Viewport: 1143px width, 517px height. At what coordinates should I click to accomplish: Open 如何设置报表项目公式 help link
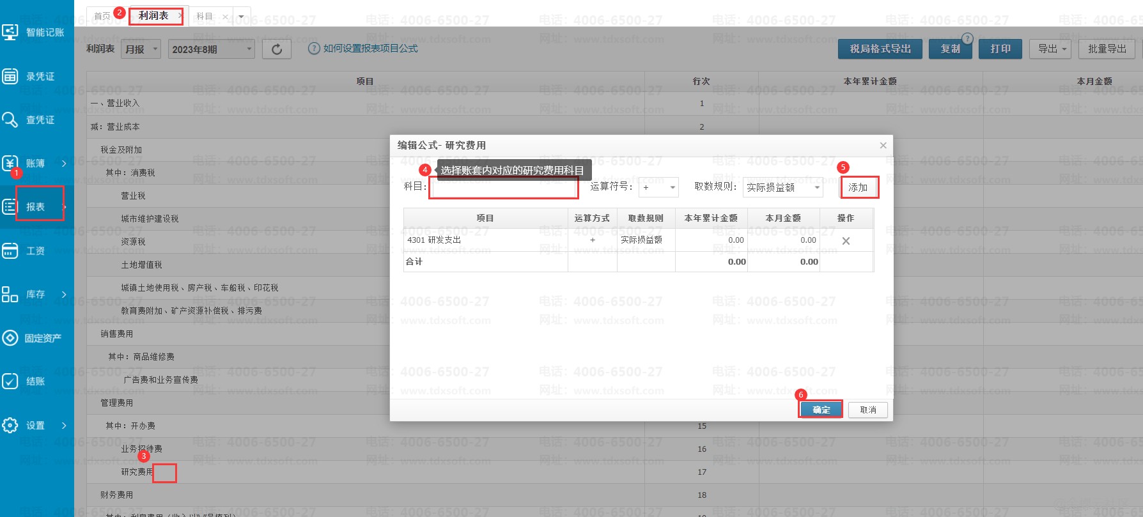tap(370, 49)
